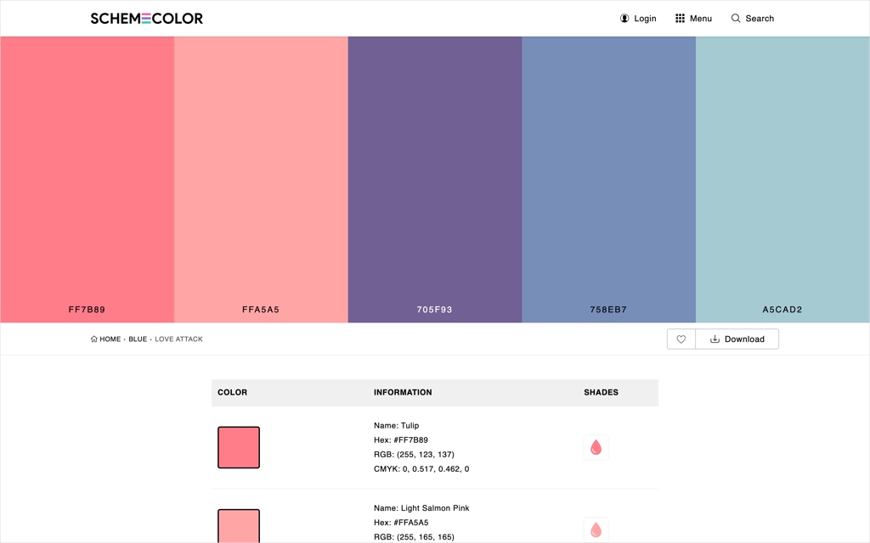Click the Light Salmon Pink square swatch
Screen dimensions: 870x543
tap(239, 526)
